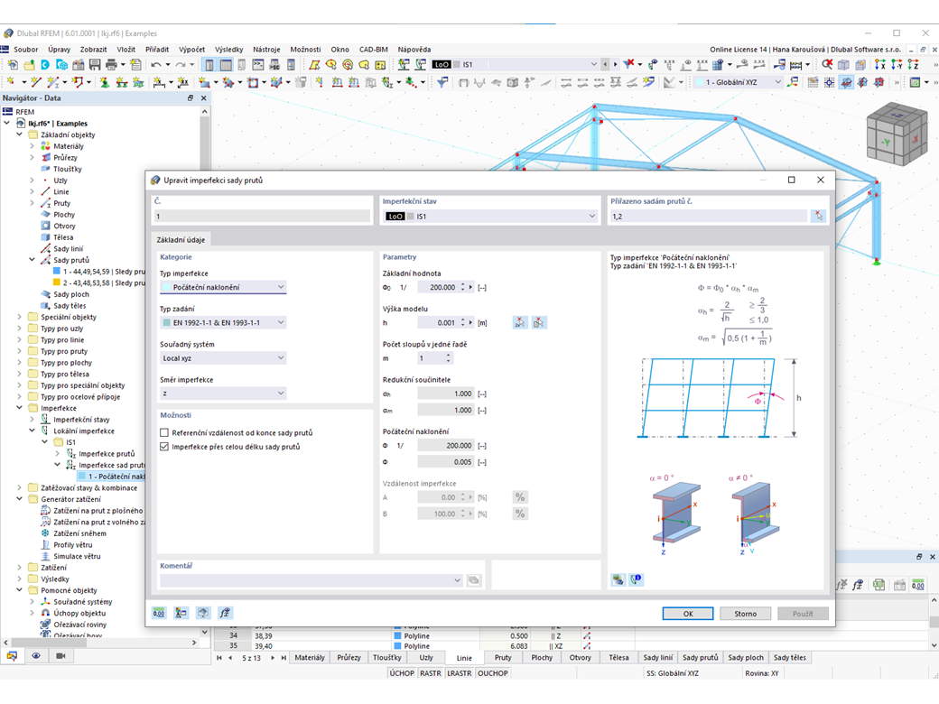Viewport: 939px width, 704px height.
Task: Click the formula fx icon in dialog footer
Action: point(225,613)
